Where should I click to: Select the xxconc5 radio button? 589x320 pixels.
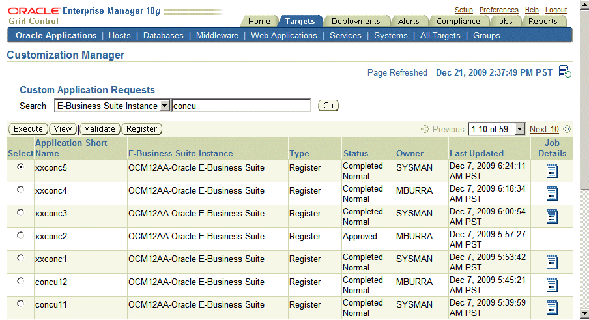click(x=21, y=166)
